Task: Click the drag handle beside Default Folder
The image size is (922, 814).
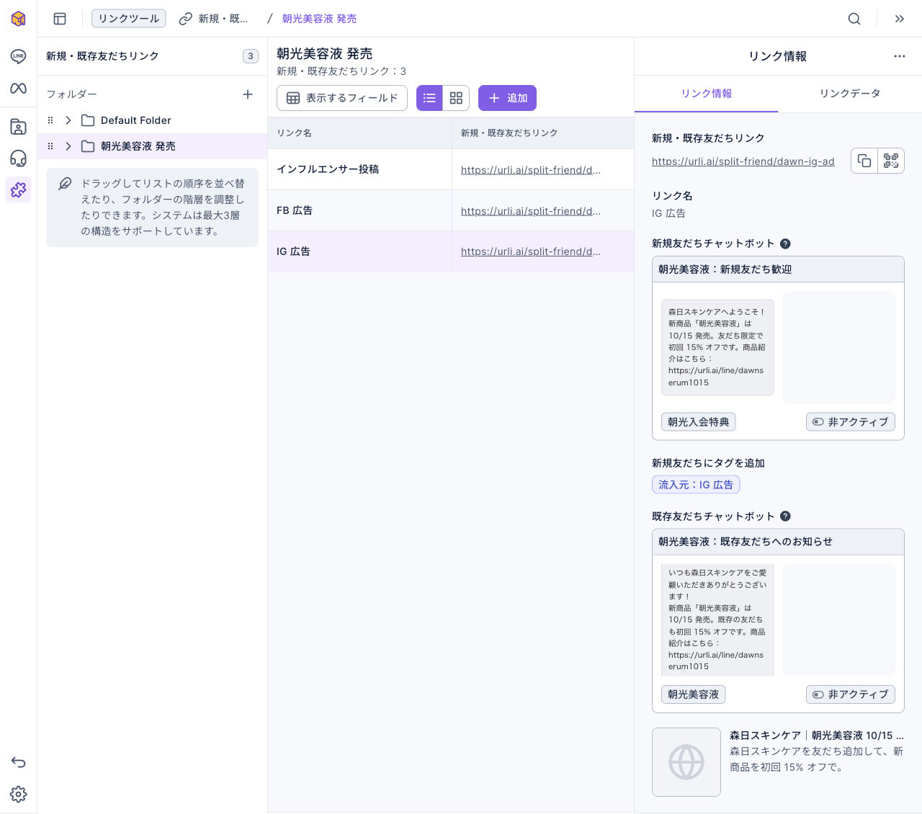Action: [x=50, y=120]
